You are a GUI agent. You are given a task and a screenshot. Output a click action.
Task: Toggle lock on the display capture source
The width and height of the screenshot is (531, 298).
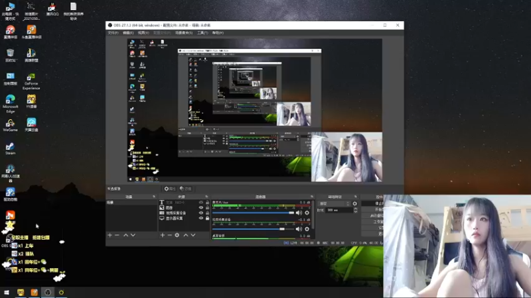click(x=207, y=219)
